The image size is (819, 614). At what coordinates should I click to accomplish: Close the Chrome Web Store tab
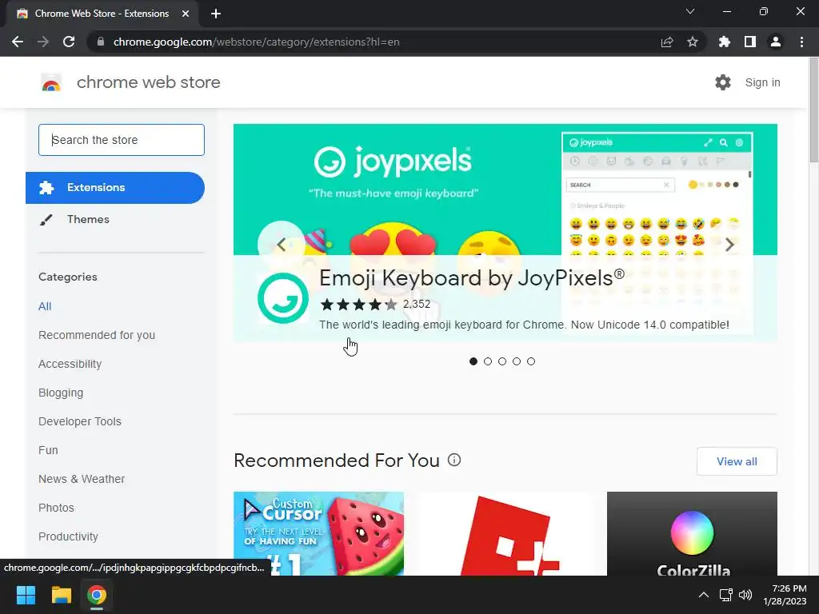tap(186, 14)
